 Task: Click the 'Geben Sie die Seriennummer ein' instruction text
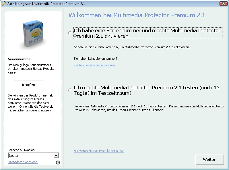[x=132, y=47]
